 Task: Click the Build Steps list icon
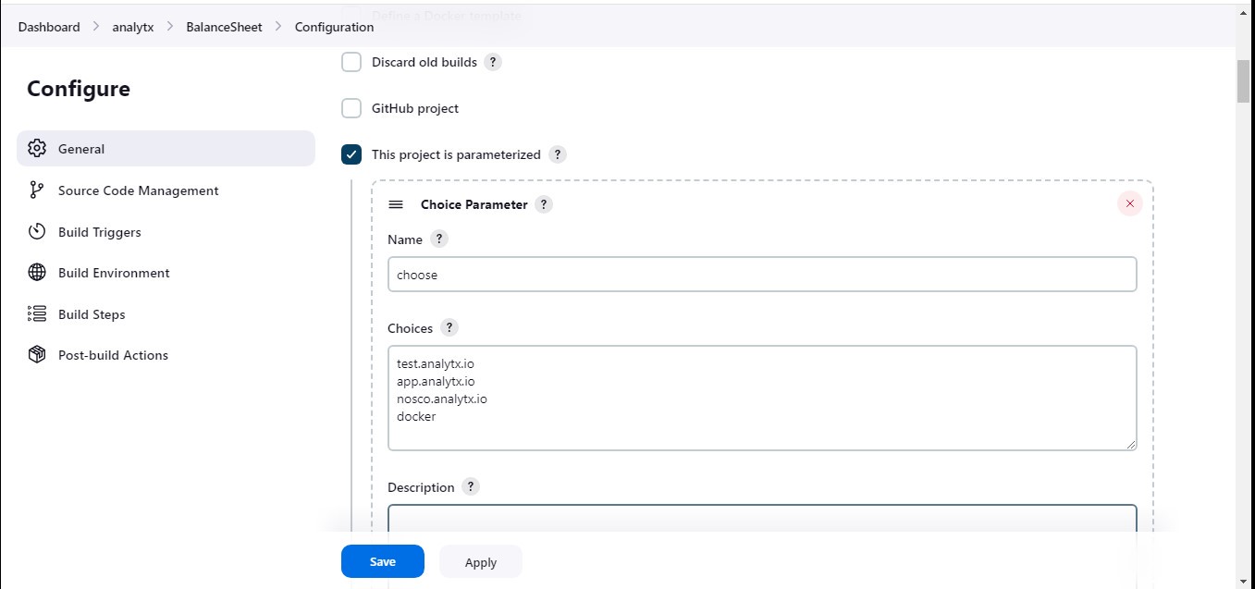(37, 314)
